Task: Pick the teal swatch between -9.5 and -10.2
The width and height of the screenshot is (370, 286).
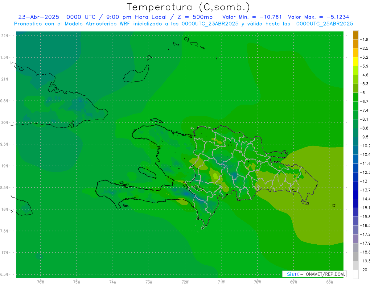Action: [356, 141]
